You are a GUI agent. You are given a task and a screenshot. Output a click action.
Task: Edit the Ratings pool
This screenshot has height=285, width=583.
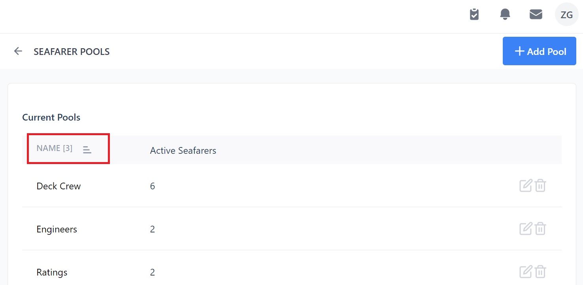tap(526, 272)
